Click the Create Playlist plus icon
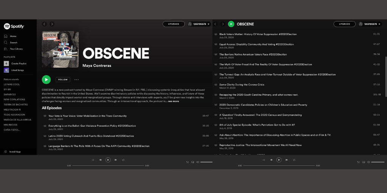The image size is (387, 193). pyautogui.click(x=6, y=63)
